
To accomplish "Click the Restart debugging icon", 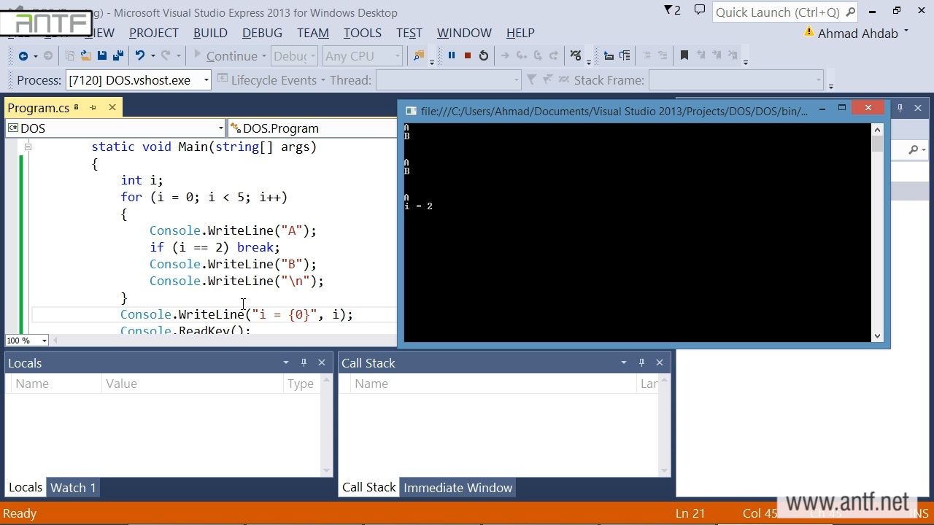I will pos(484,55).
